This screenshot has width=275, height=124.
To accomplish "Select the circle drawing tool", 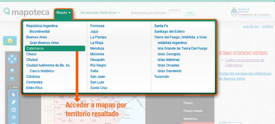I will click(x=13, y=117).
